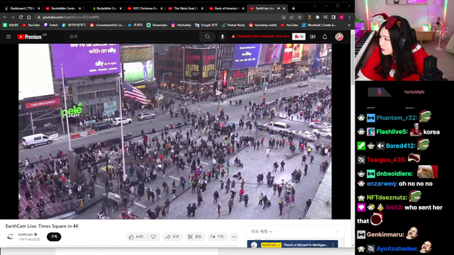Switch to the NYC Christmas tab
The width and height of the screenshot is (454, 255).
coord(145,8)
